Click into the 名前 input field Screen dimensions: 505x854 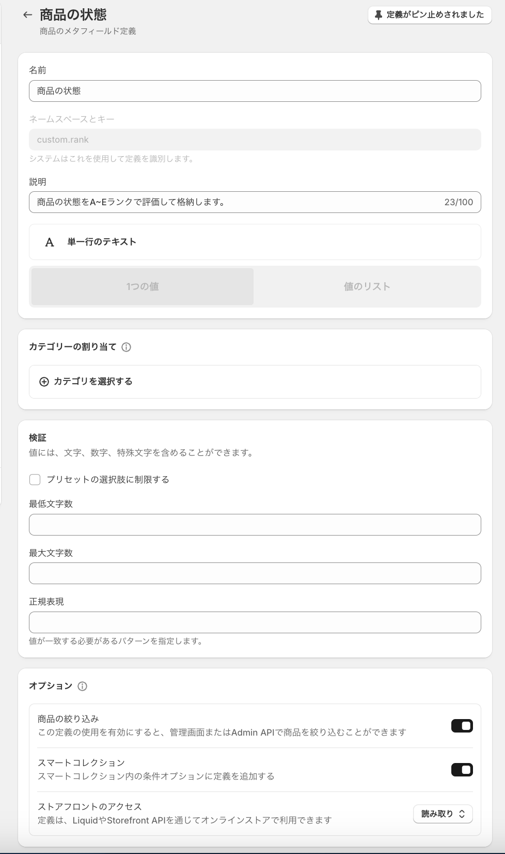pos(255,91)
